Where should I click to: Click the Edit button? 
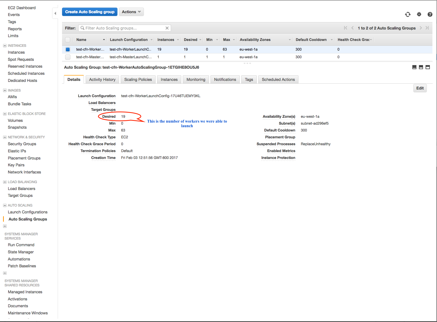pos(420,88)
